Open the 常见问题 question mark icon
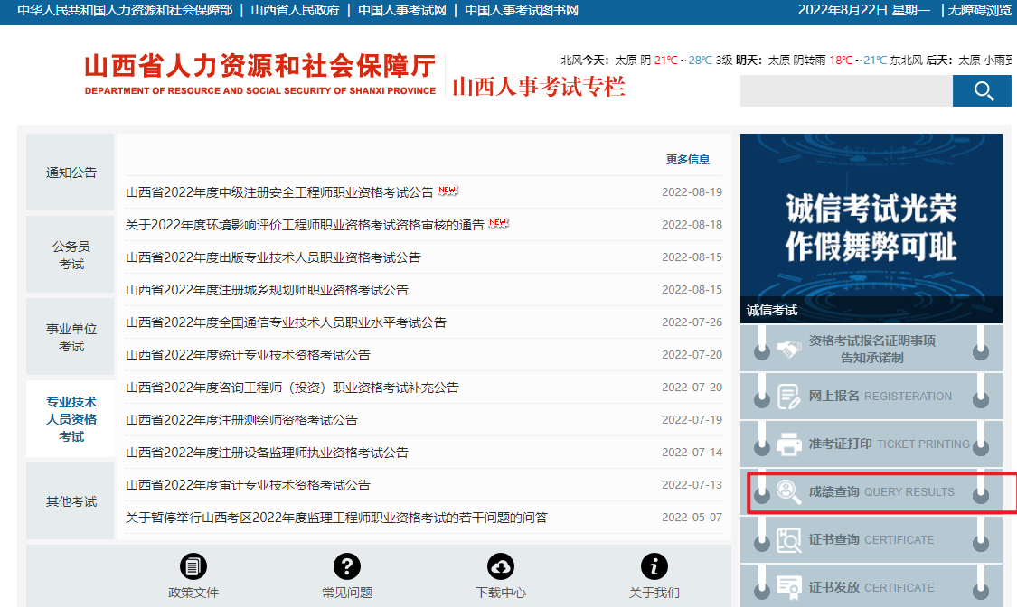 [347, 566]
